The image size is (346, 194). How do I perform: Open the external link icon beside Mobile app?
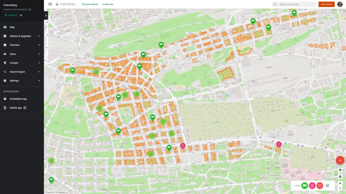(25, 108)
